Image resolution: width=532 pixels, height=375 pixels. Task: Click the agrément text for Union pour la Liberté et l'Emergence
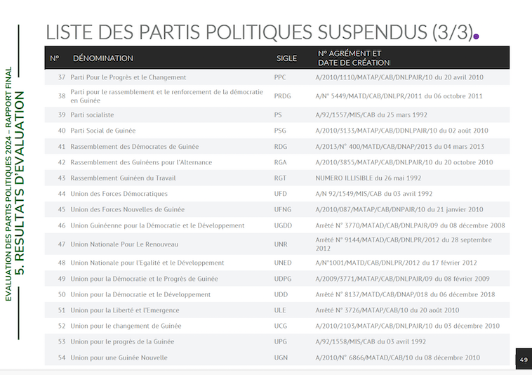387,310
